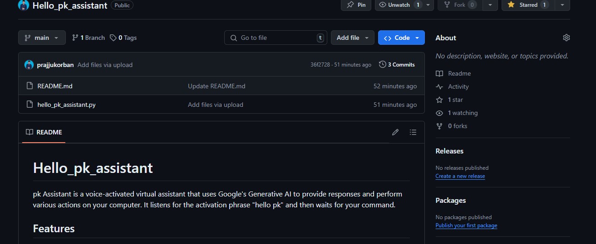
Task: Click the commits history clock icon
Action: click(383, 65)
